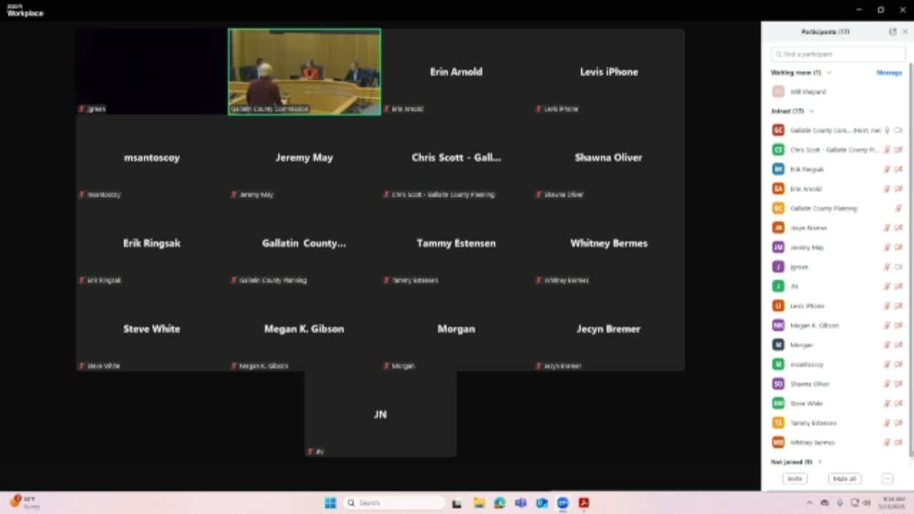Open Microsoft Teams from the taskbar
This screenshot has width=914, height=514.
[x=521, y=503]
